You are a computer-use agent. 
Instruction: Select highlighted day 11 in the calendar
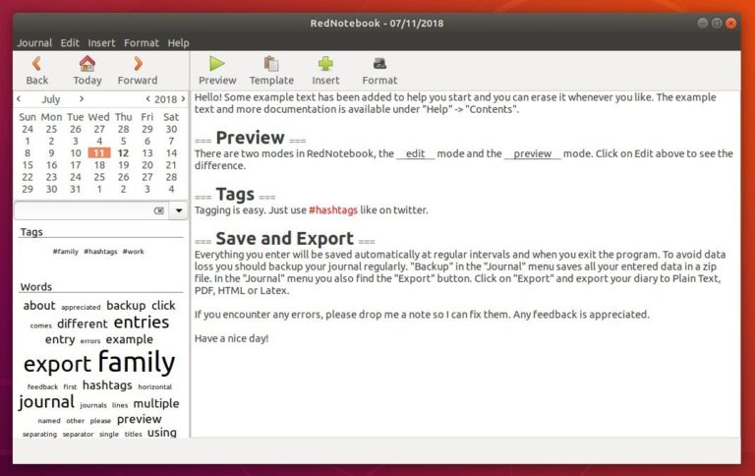tap(99, 152)
